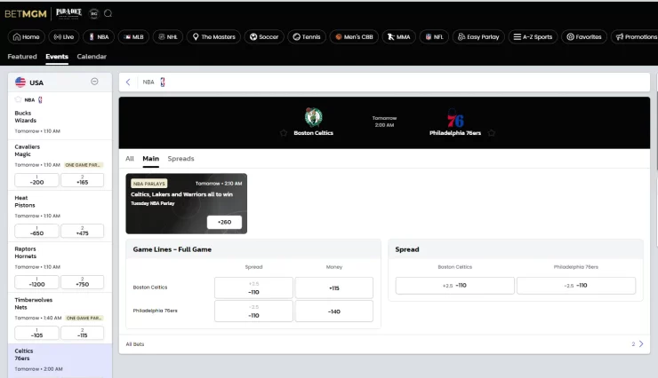Viewport: 658px width, 378px height.
Task: Favorite Boston Celtics with star
Action: pyautogui.click(x=284, y=133)
